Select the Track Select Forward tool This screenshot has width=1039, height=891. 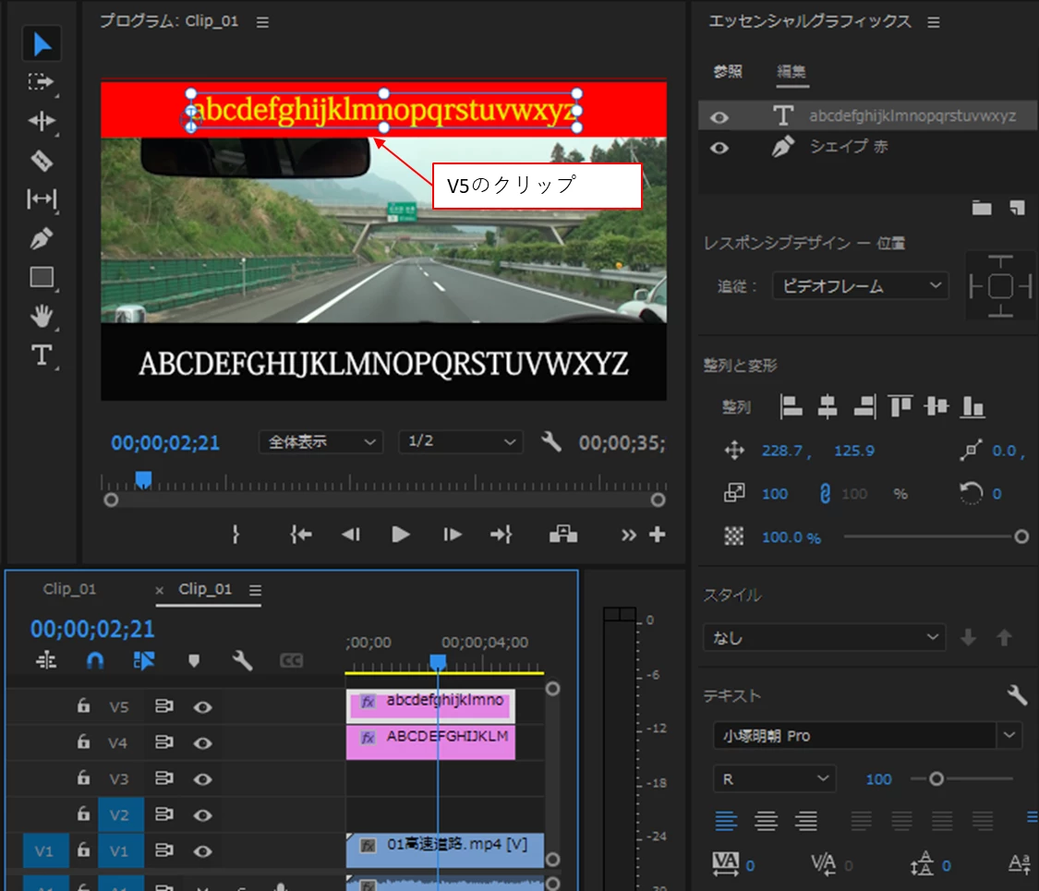[41, 82]
